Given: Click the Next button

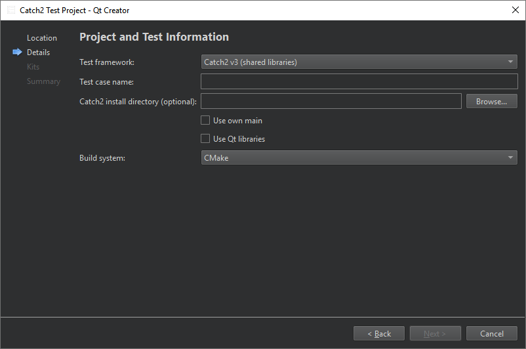Looking at the screenshot, I should tap(435, 334).
